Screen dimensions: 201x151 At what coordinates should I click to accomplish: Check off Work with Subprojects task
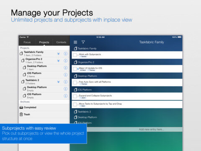[75, 55]
